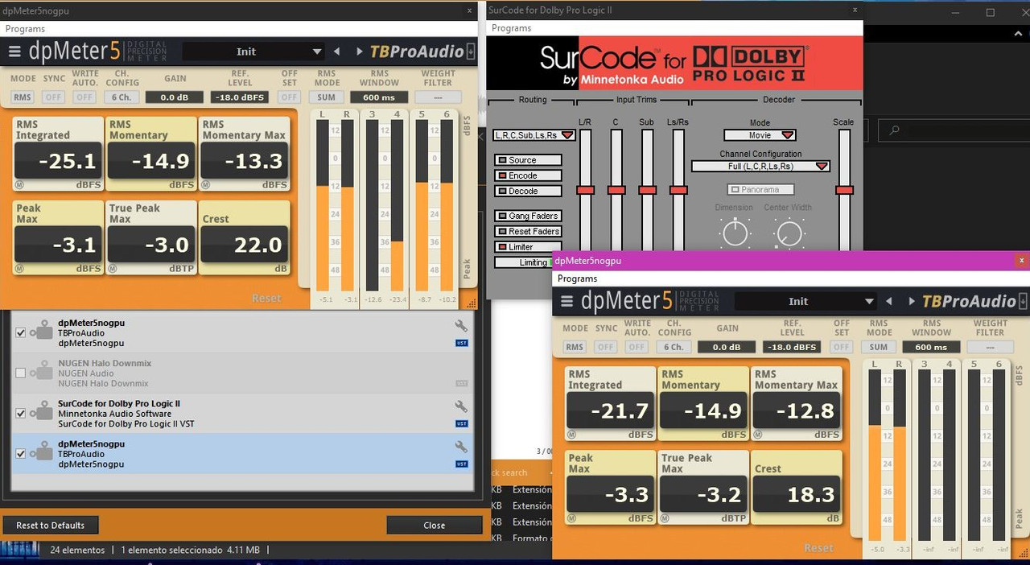Screen dimensions: 1030x565
Task: Check the NUGEN Halo Downmix checkbox
Action: pyautogui.click(x=21, y=373)
